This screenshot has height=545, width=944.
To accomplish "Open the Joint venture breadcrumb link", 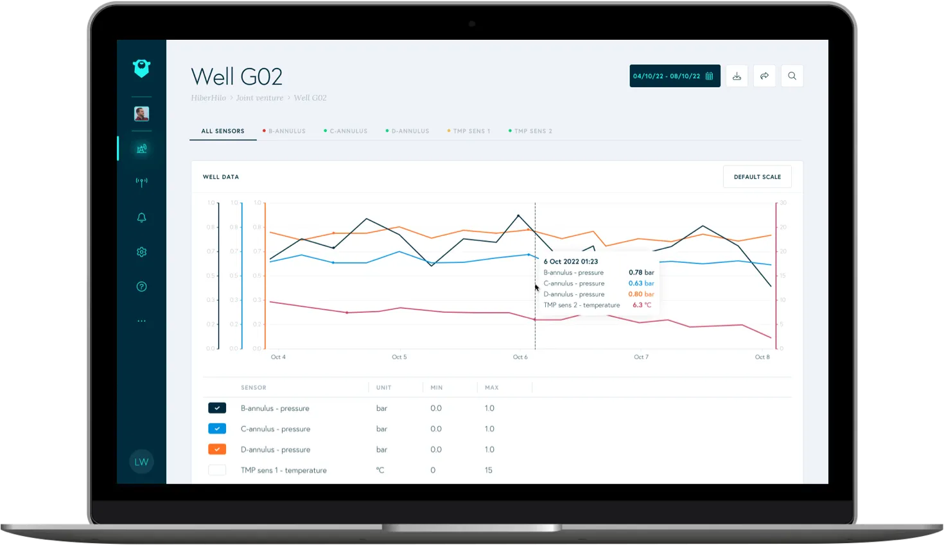I will [x=259, y=98].
